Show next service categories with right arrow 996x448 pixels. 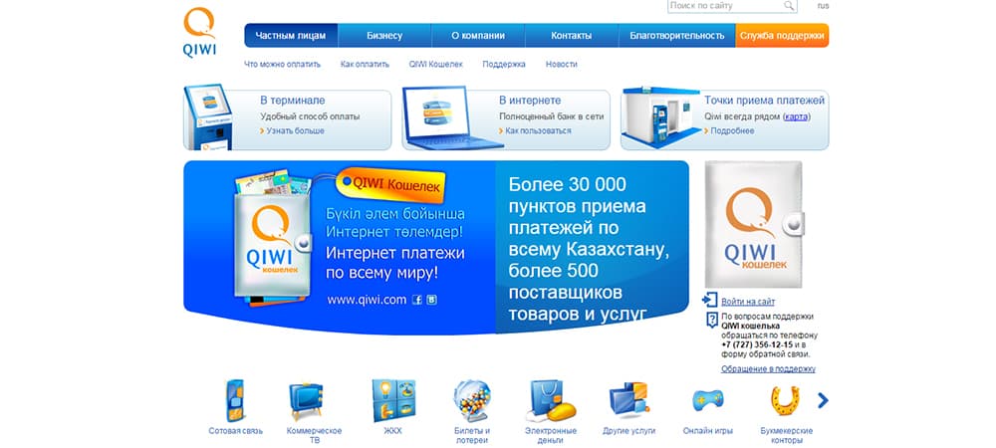coord(823,400)
